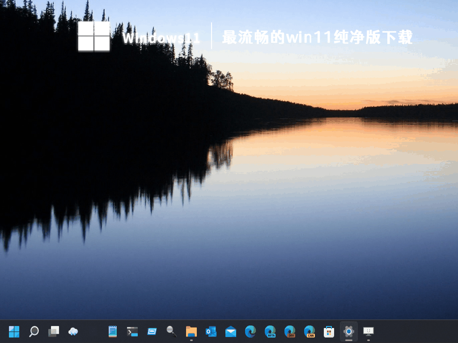Launch Microsoft Outlook

coord(210,332)
